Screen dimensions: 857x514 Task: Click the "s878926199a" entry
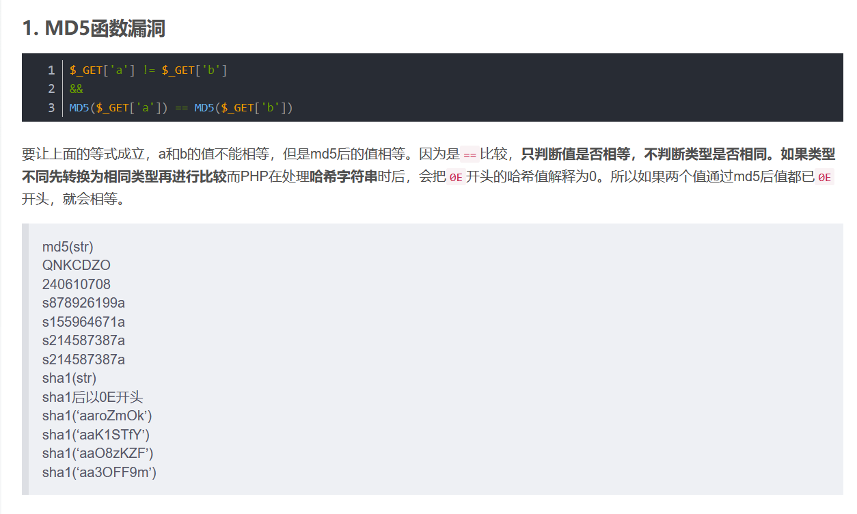(83, 303)
